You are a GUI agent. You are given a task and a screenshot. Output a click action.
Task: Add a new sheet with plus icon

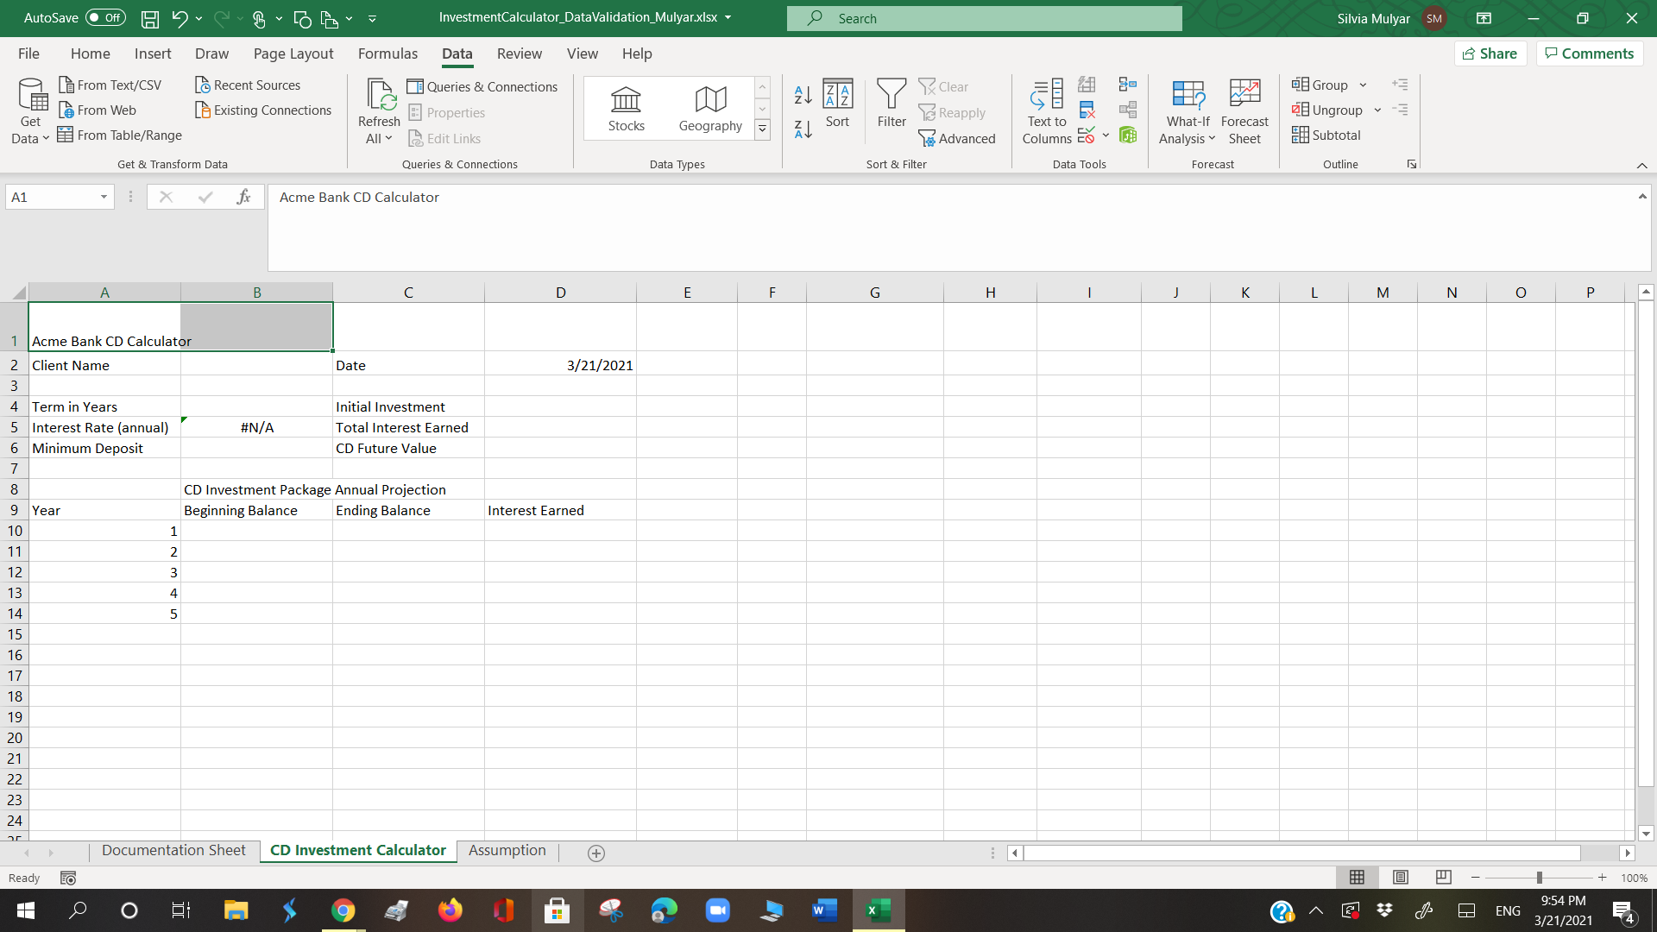coord(596,853)
